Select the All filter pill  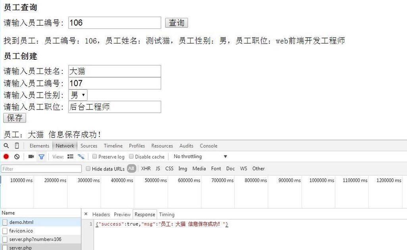point(131,169)
